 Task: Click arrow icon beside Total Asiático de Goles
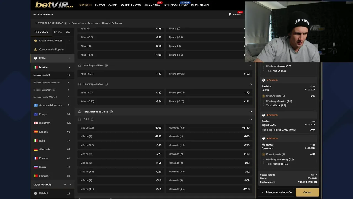111,112
